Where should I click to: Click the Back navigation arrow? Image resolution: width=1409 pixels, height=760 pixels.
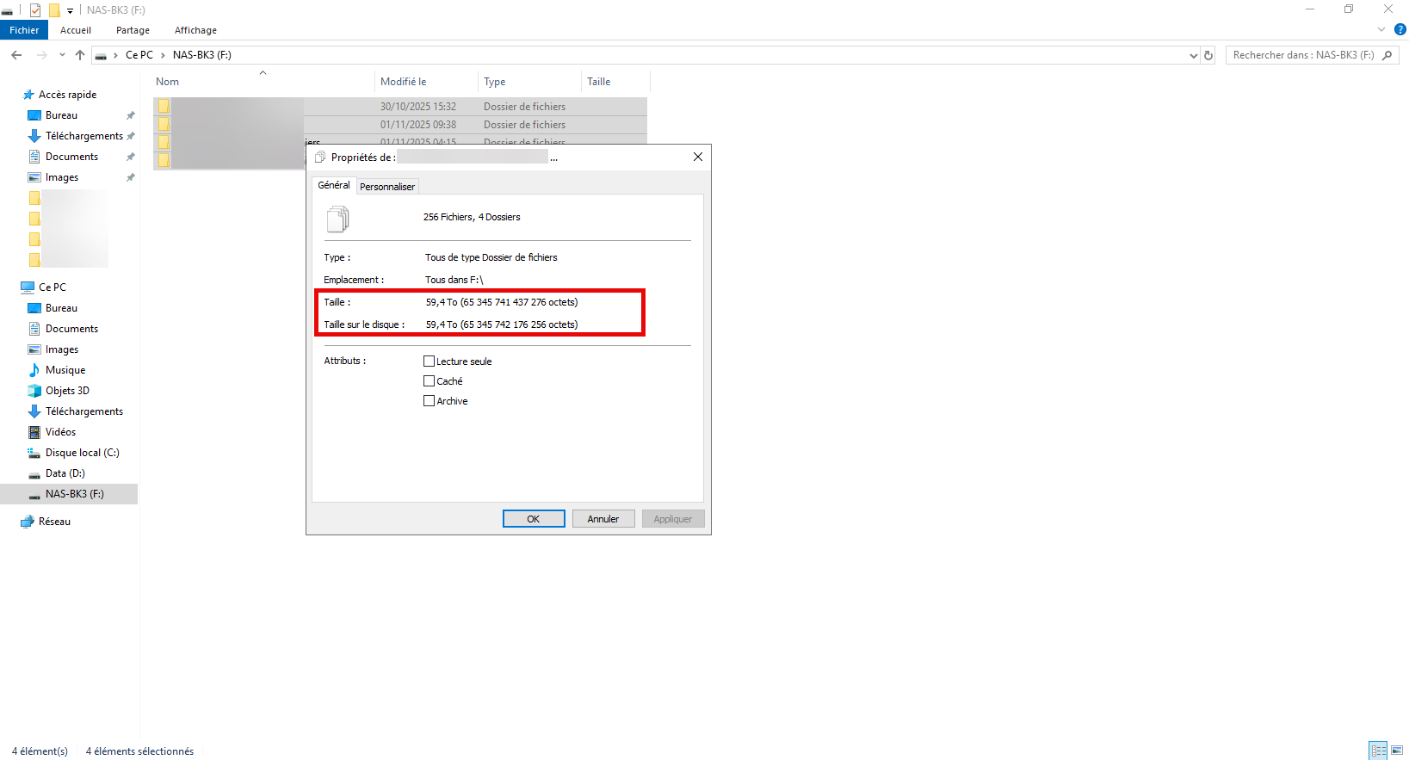[16, 55]
